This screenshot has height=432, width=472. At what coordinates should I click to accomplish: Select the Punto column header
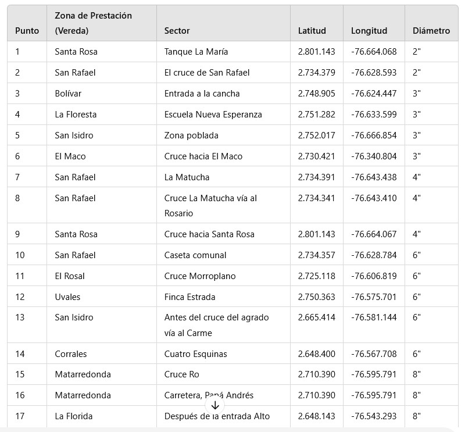[x=27, y=31]
